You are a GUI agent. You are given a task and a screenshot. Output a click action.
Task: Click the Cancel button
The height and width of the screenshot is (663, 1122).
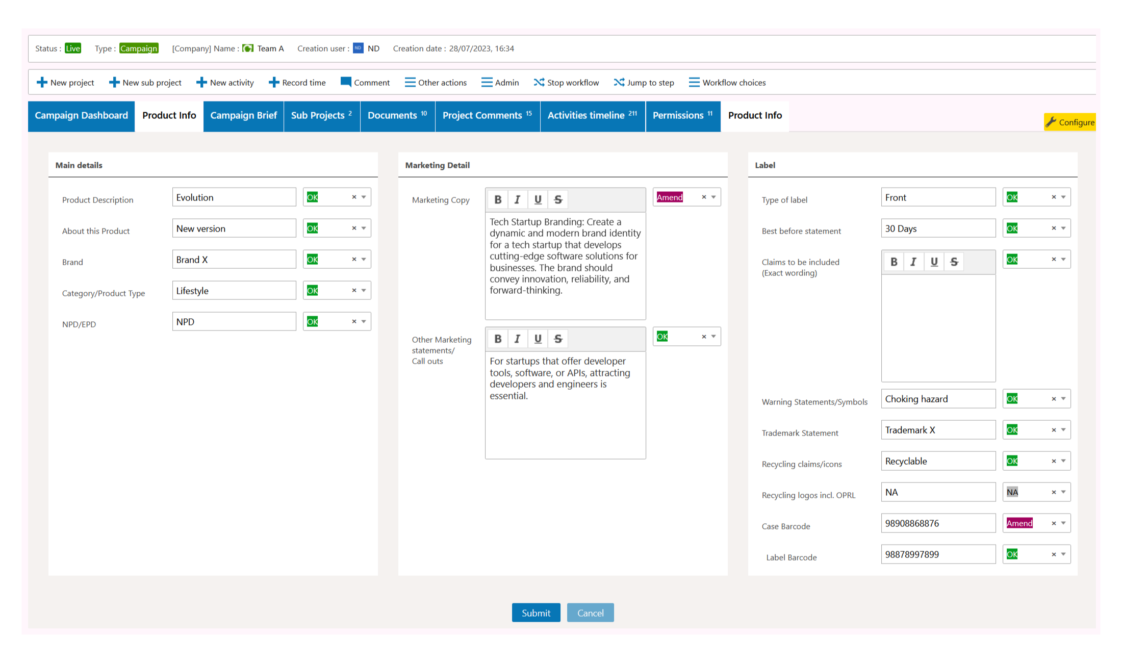590,613
